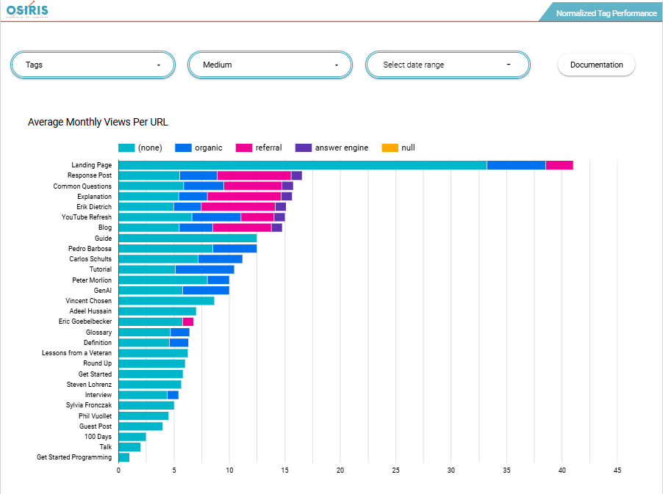Click the Average Monthly Views Per URL title
This screenshot has height=494, width=663.
[98, 122]
